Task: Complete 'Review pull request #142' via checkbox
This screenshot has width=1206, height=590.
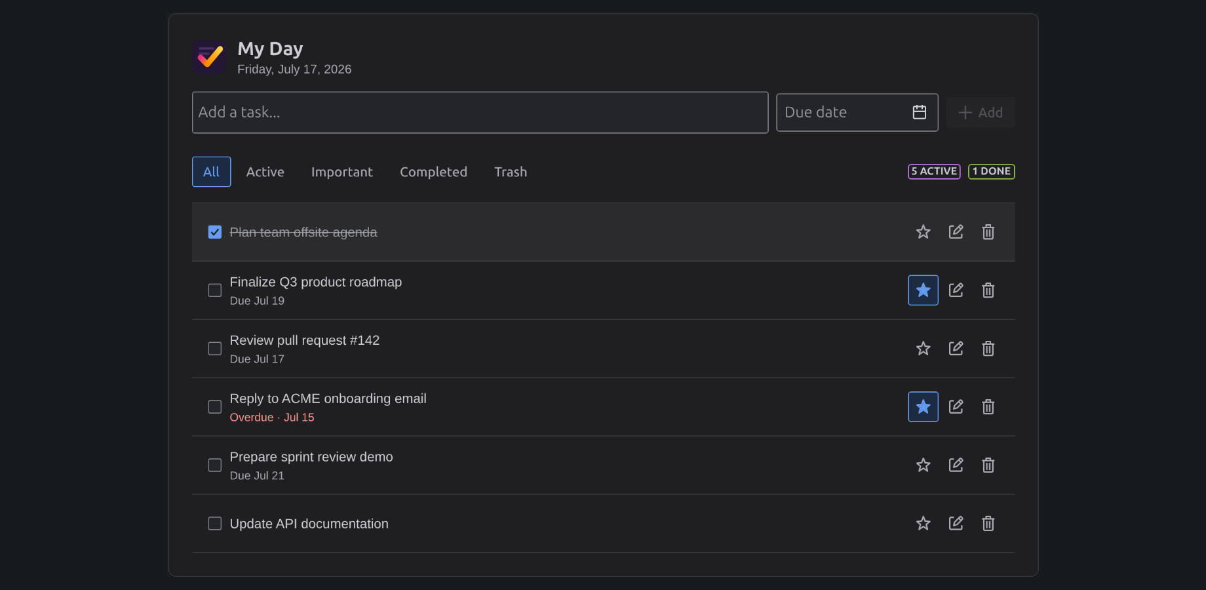Action: point(214,349)
